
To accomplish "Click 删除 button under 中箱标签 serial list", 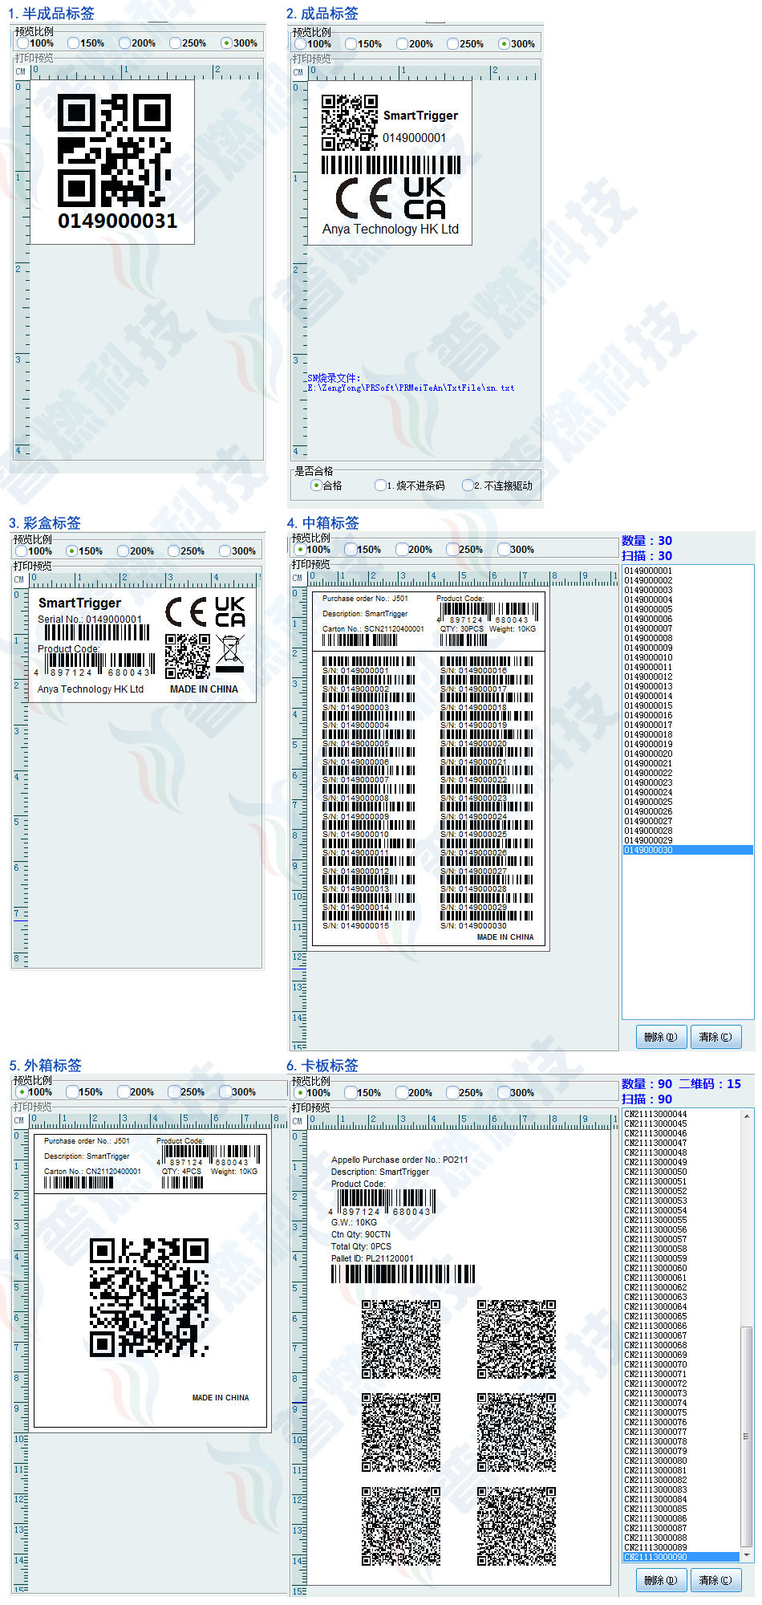I will 661,1037.
